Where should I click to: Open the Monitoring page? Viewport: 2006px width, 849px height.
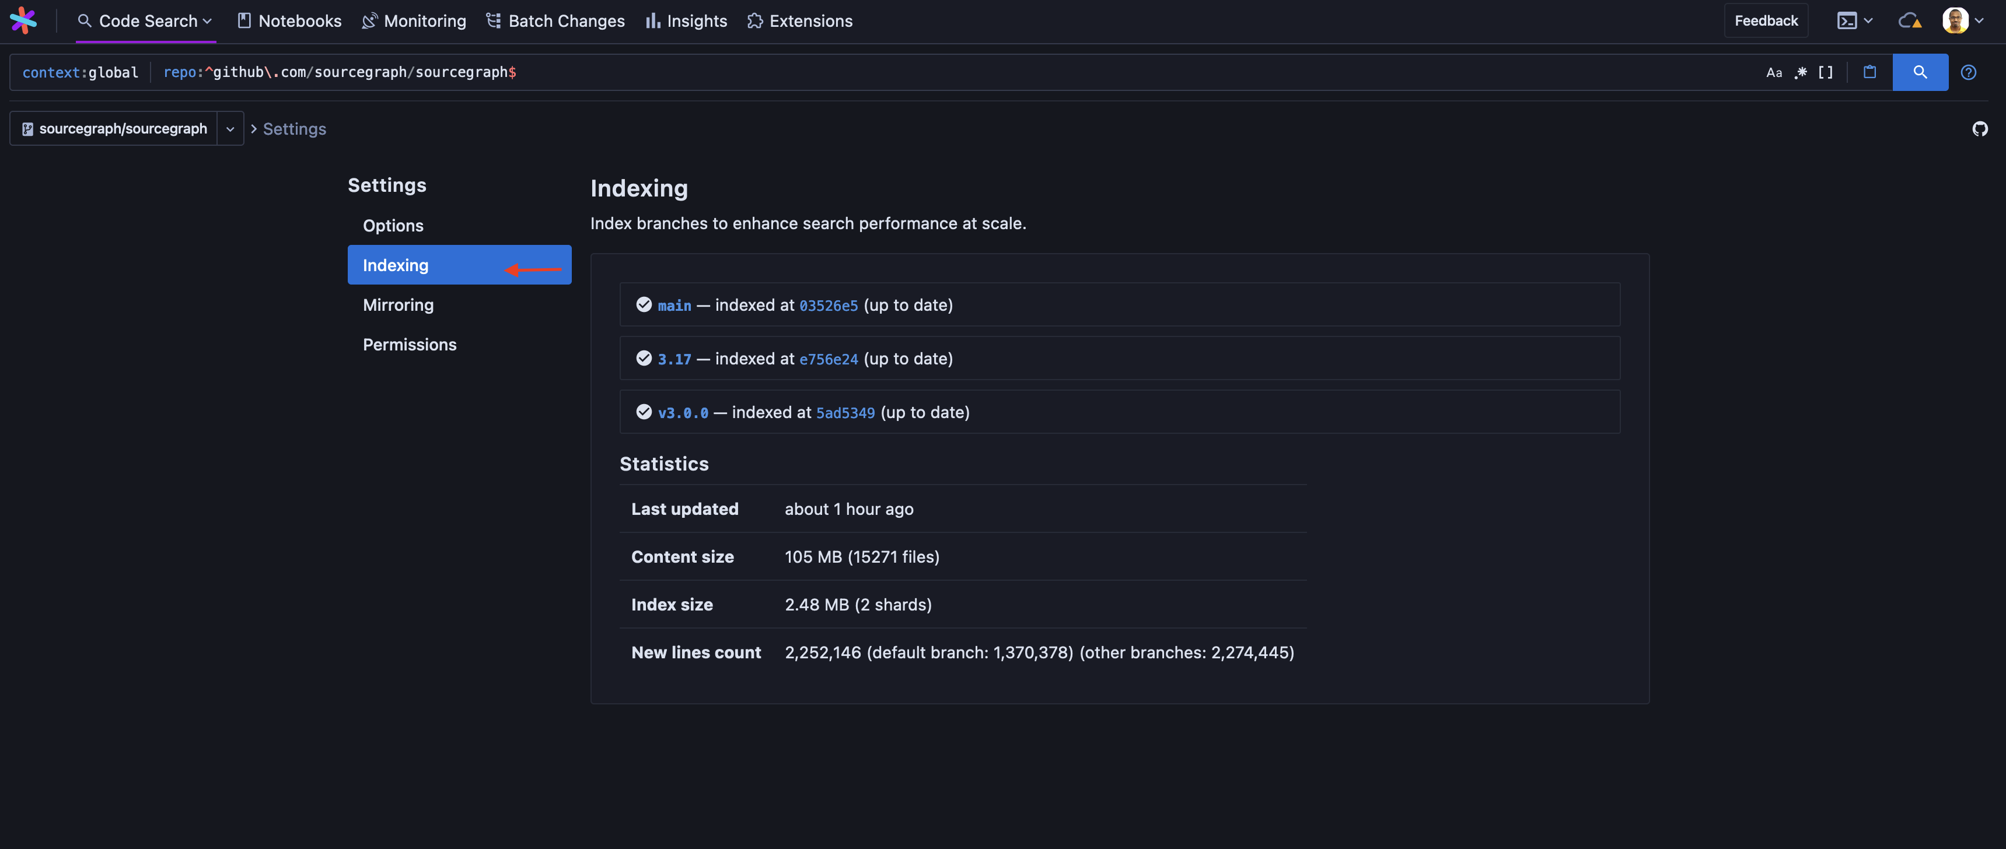pos(414,21)
